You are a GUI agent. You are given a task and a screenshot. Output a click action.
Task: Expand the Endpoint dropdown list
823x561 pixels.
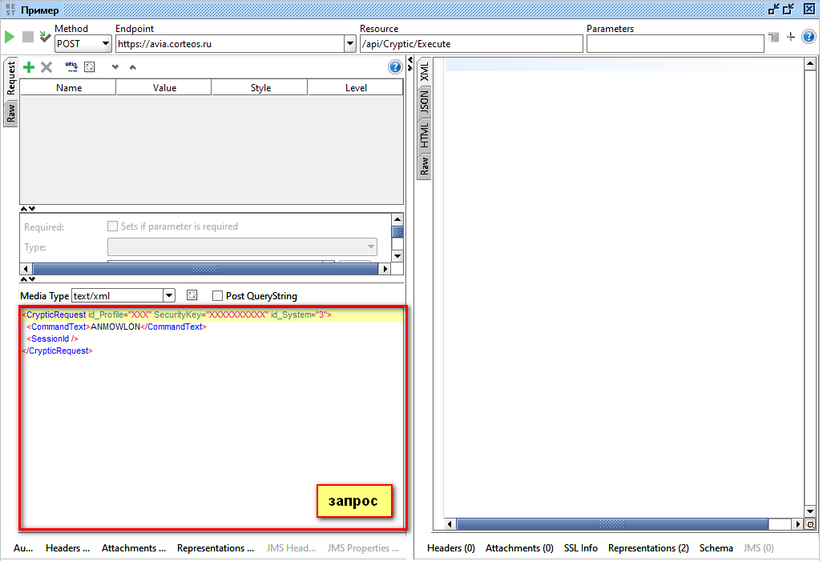(349, 44)
